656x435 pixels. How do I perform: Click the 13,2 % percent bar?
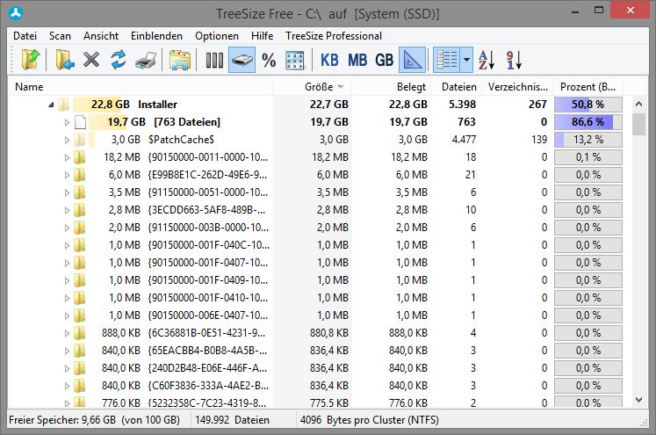point(588,140)
